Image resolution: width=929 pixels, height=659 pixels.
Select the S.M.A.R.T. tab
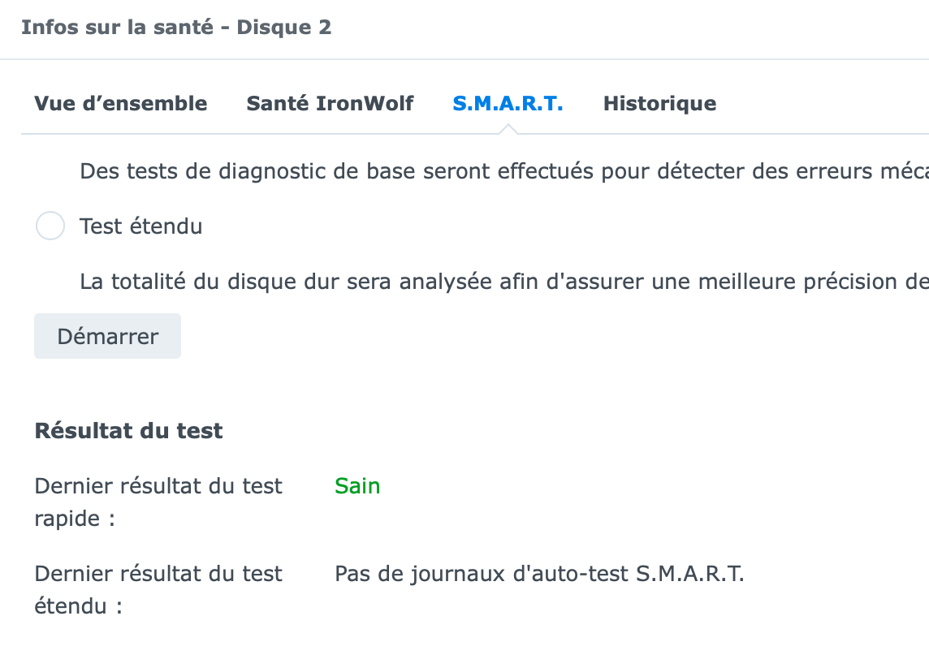508,104
